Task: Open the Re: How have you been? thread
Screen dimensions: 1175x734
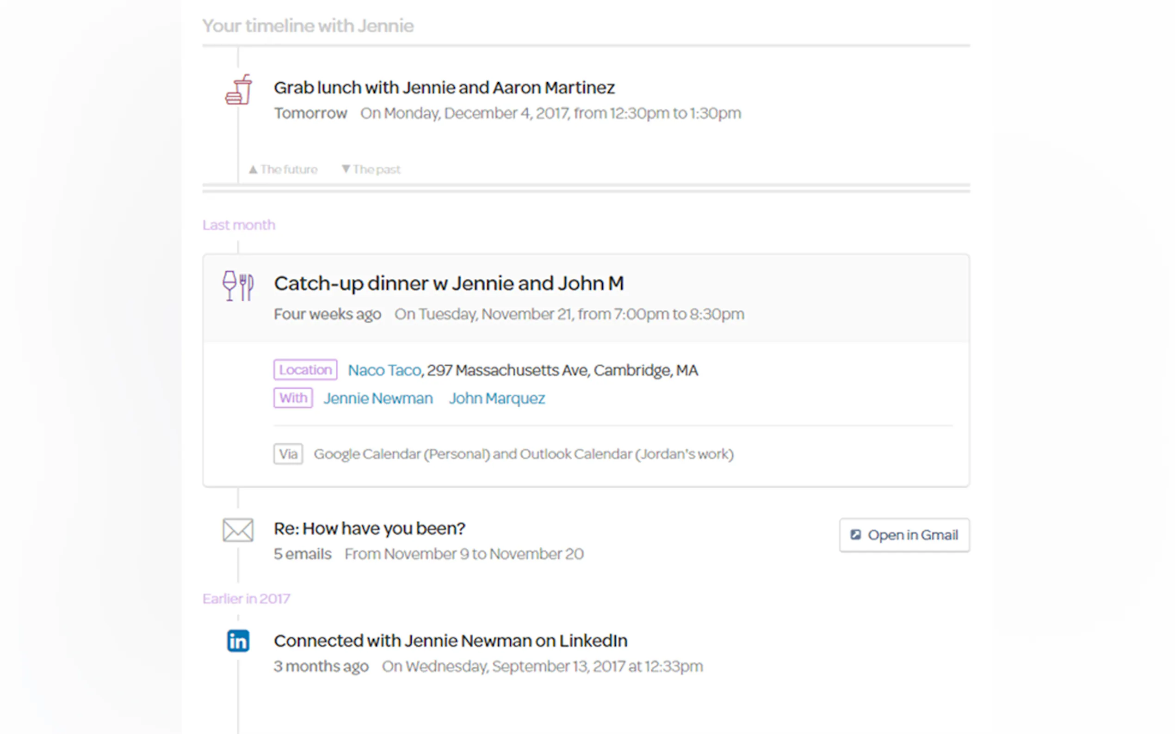Action: [x=369, y=529]
